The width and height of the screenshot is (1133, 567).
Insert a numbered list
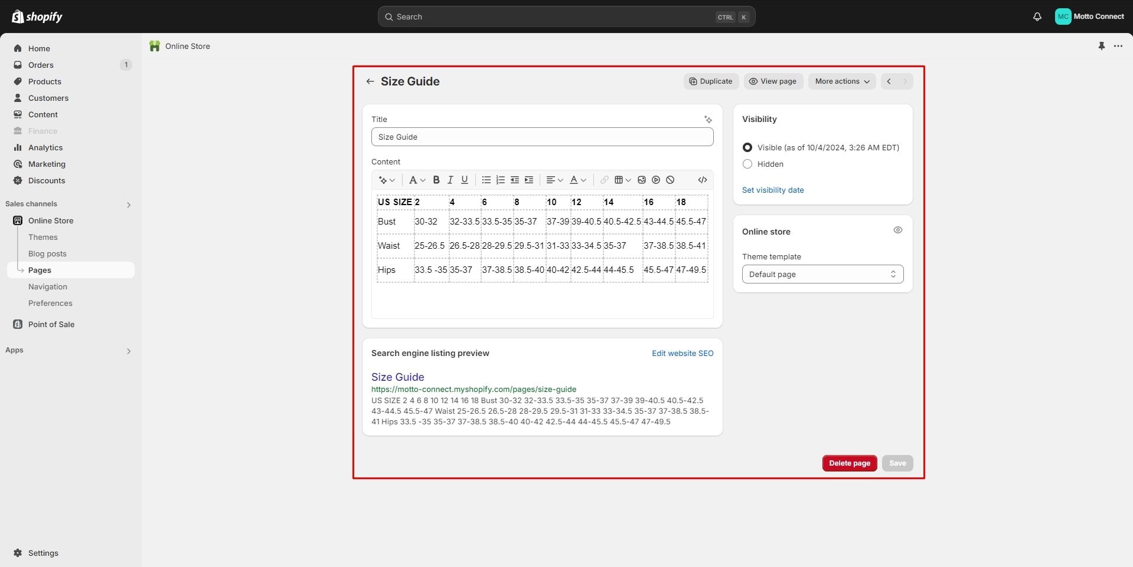click(x=500, y=180)
